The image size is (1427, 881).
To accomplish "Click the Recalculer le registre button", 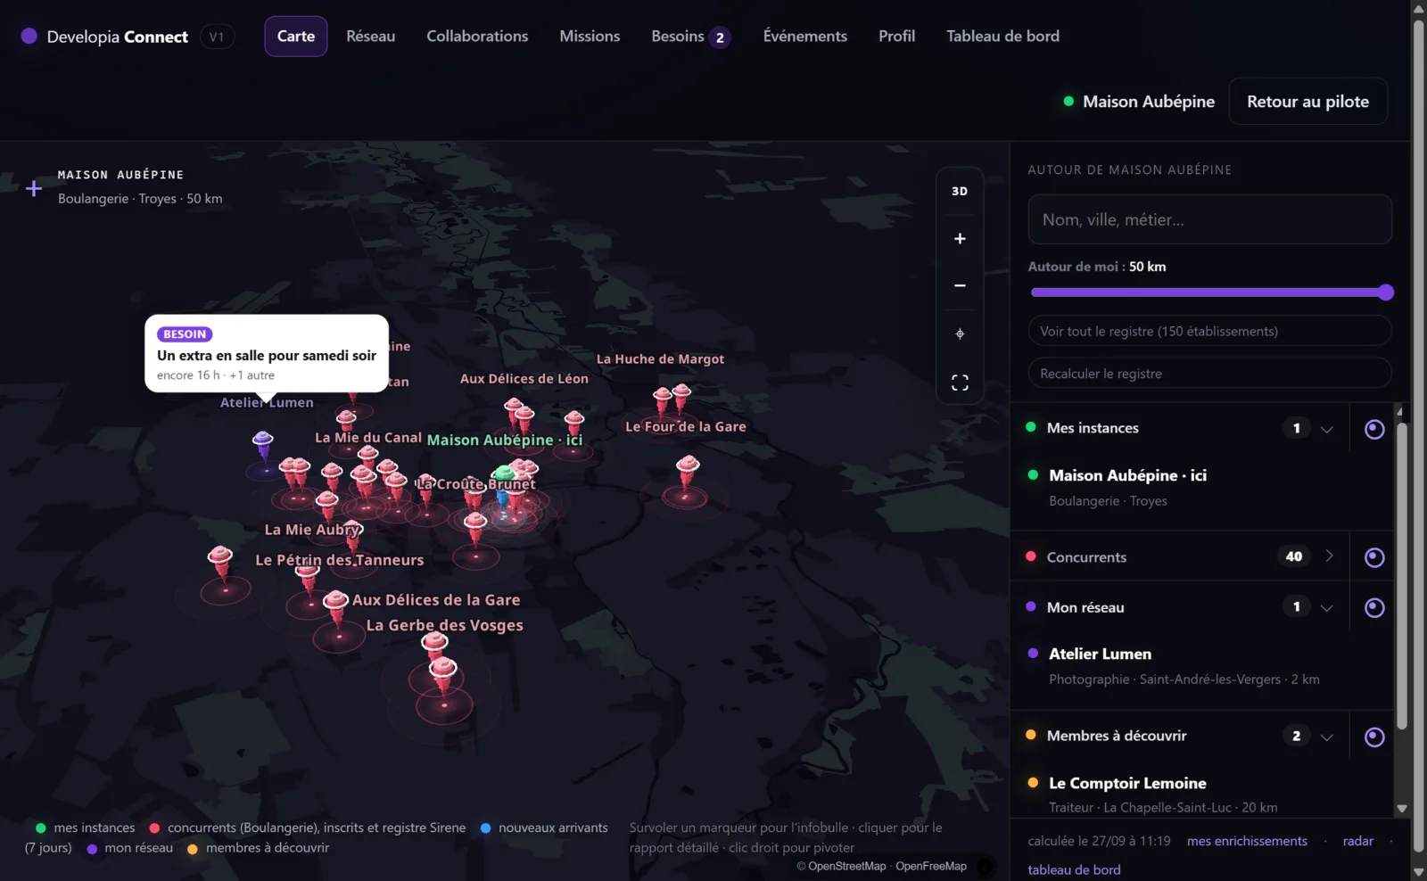I will [1209, 374].
